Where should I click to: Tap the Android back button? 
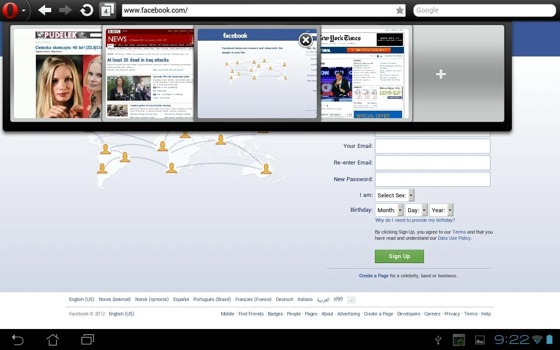17,339
